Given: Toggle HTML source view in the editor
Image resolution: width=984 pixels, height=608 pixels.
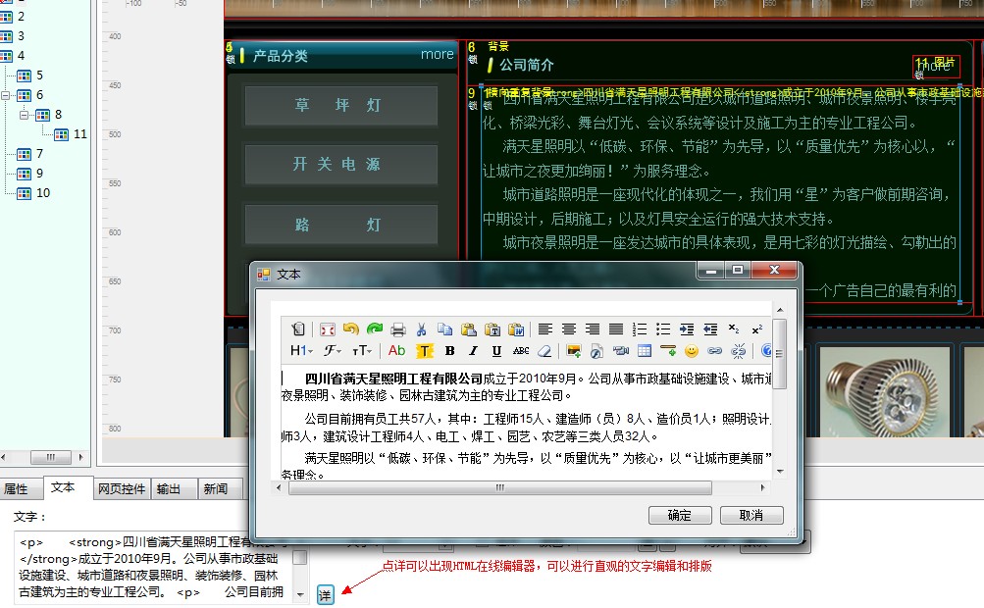Looking at the screenshot, I should 298,329.
